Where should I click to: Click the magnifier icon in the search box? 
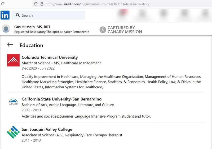[x=18, y=15]
